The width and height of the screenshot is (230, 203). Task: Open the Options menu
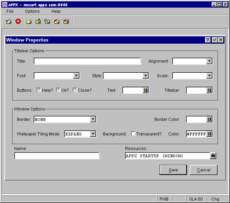tap(32, 12)
